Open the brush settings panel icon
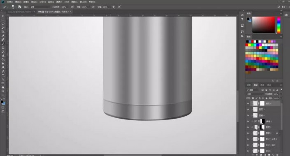The image size is (290, 156). click(x=20, y=7)
